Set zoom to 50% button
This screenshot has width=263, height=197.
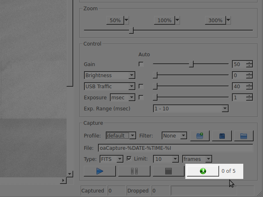(115, 20)
